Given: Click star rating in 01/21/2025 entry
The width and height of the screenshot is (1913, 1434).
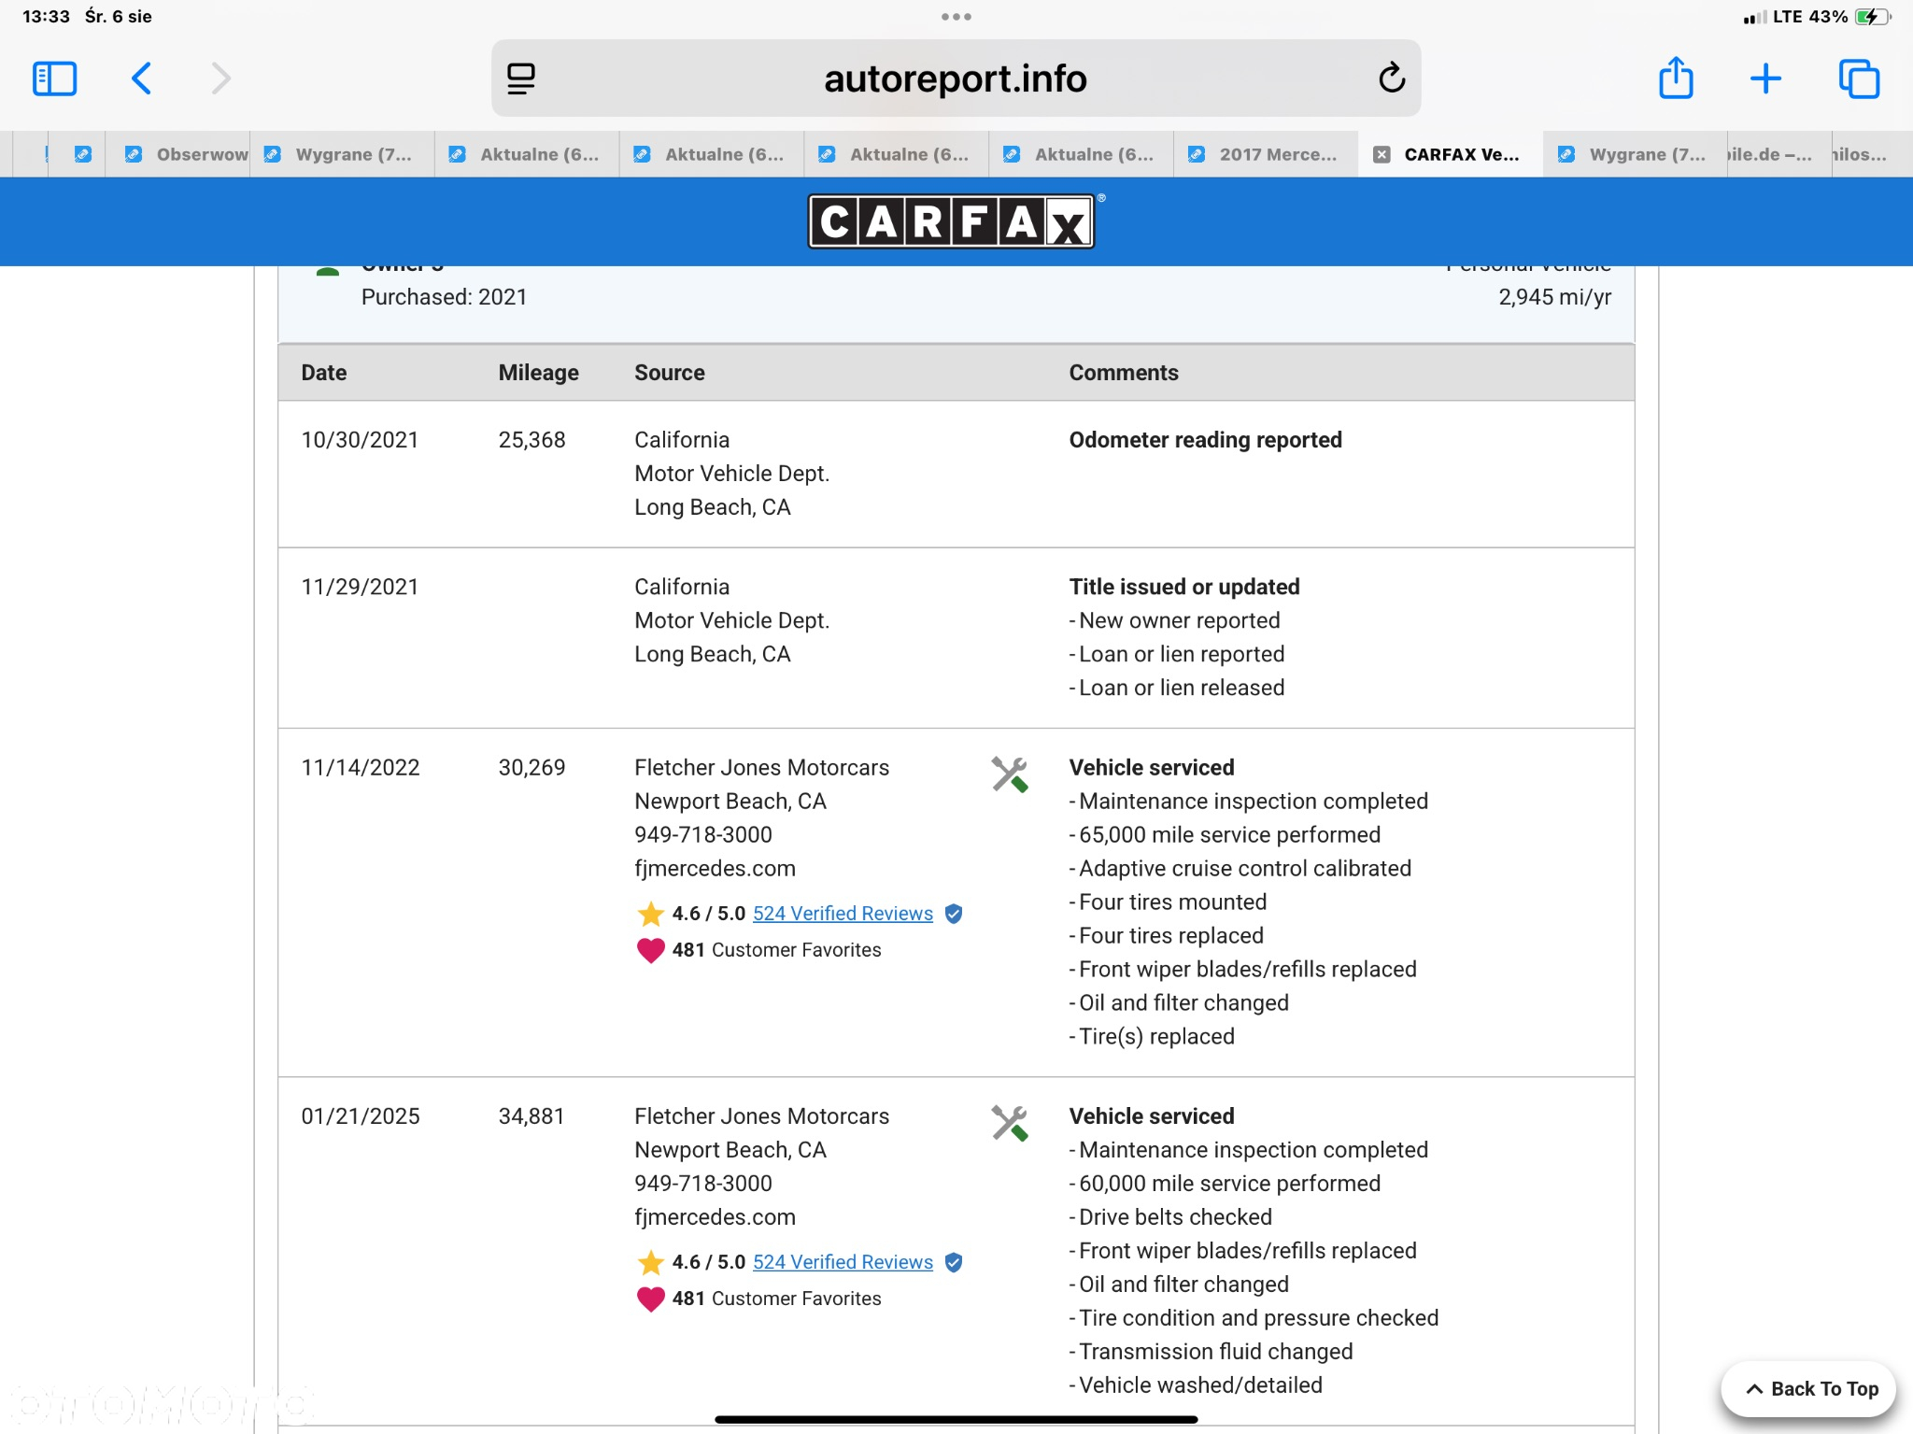Looking at the screenshot, I should (651, 1261).
